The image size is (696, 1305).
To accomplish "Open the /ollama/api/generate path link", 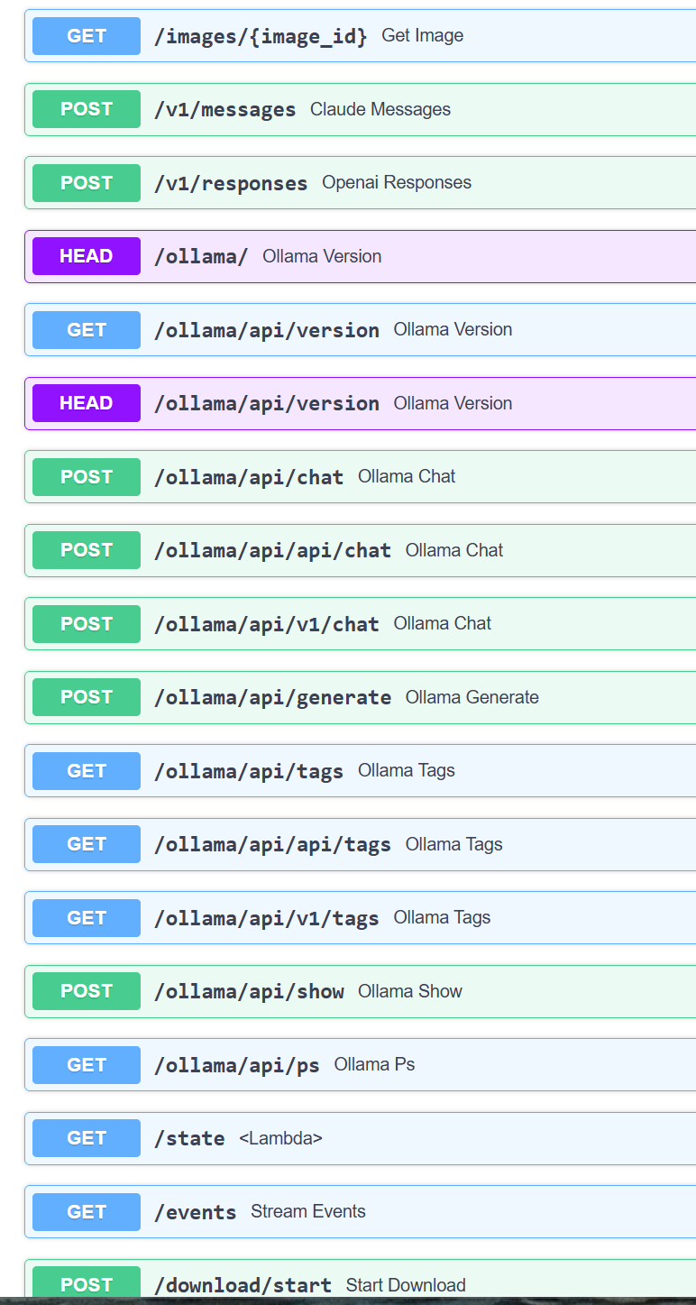I will tap(272, 698).
